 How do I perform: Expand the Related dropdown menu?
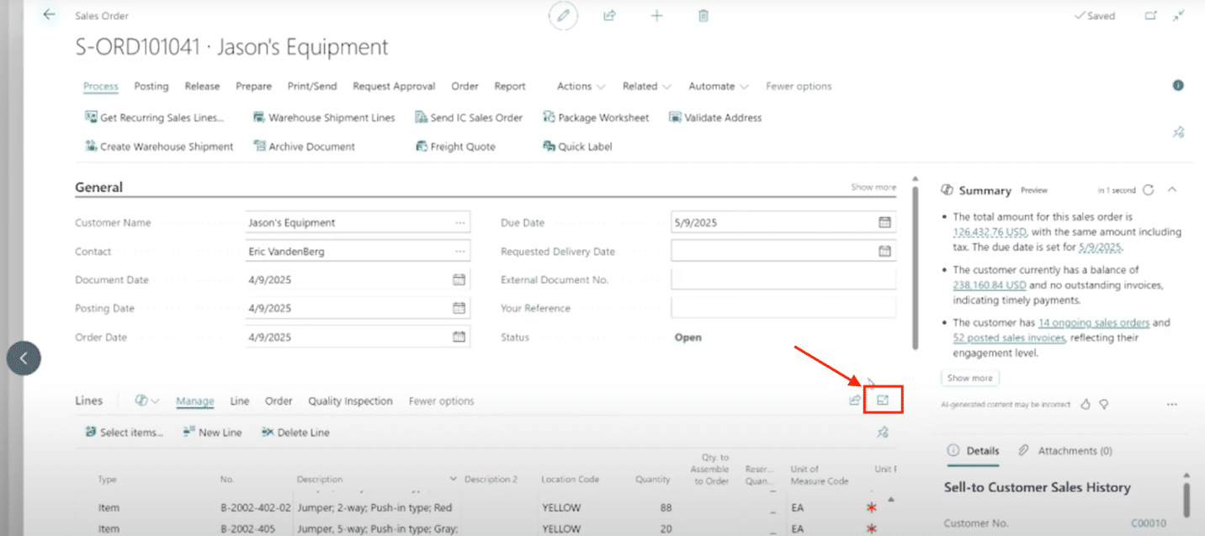coord(646,86)
